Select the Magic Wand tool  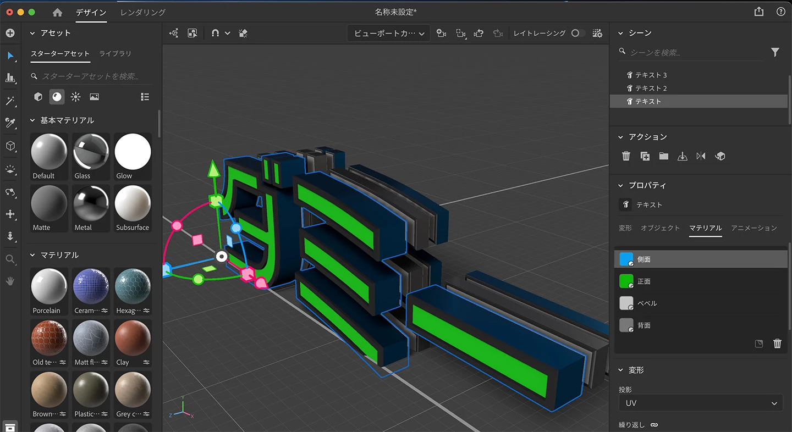pyautogui.click(x=10, y=101)
